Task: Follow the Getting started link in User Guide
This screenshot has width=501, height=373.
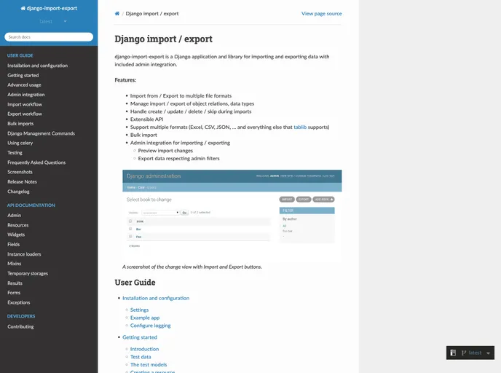Action: pos(139,337)
